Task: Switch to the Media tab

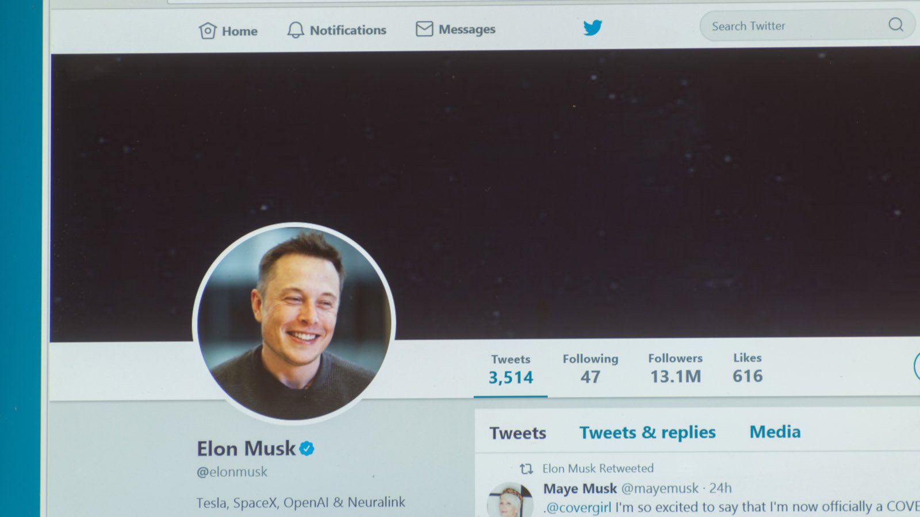Action: (775, 431)
